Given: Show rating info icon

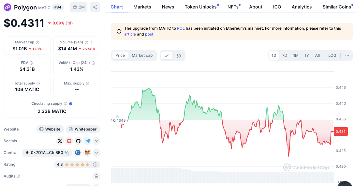Looking at the screenshot, I should pyautogui.click(x=95, y=164).
